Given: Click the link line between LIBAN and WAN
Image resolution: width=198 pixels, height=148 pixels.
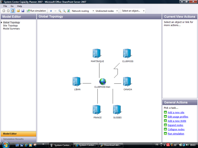Looking at the screenshot, I should click(x=87, y=83).
